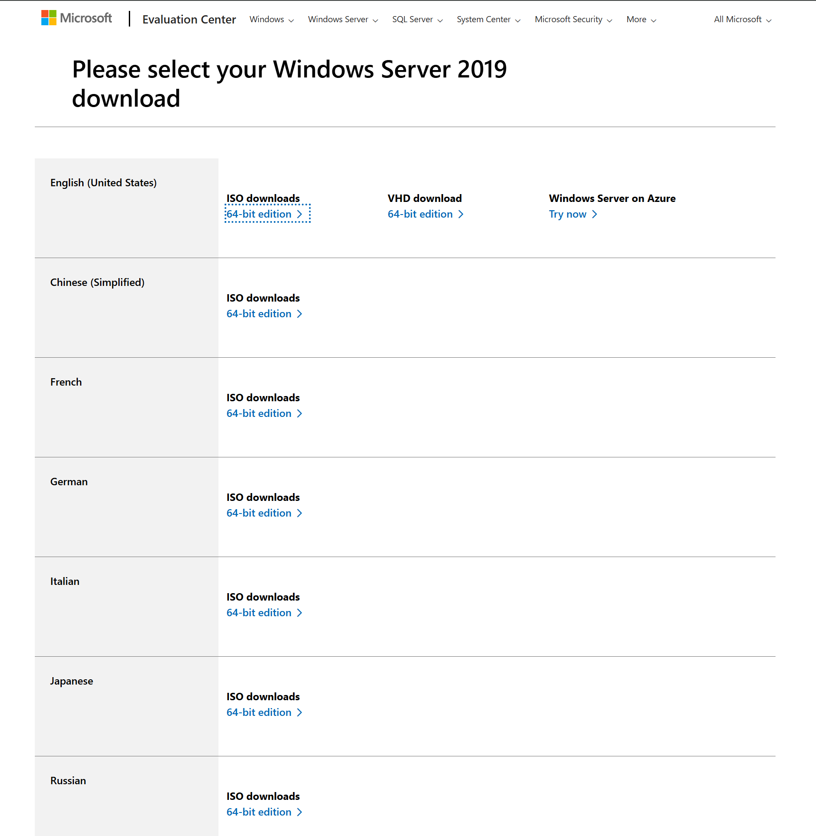The image size is (816, 836).
Task: Download French ISO 64-bit edition
Action: (x=265, y=413)
